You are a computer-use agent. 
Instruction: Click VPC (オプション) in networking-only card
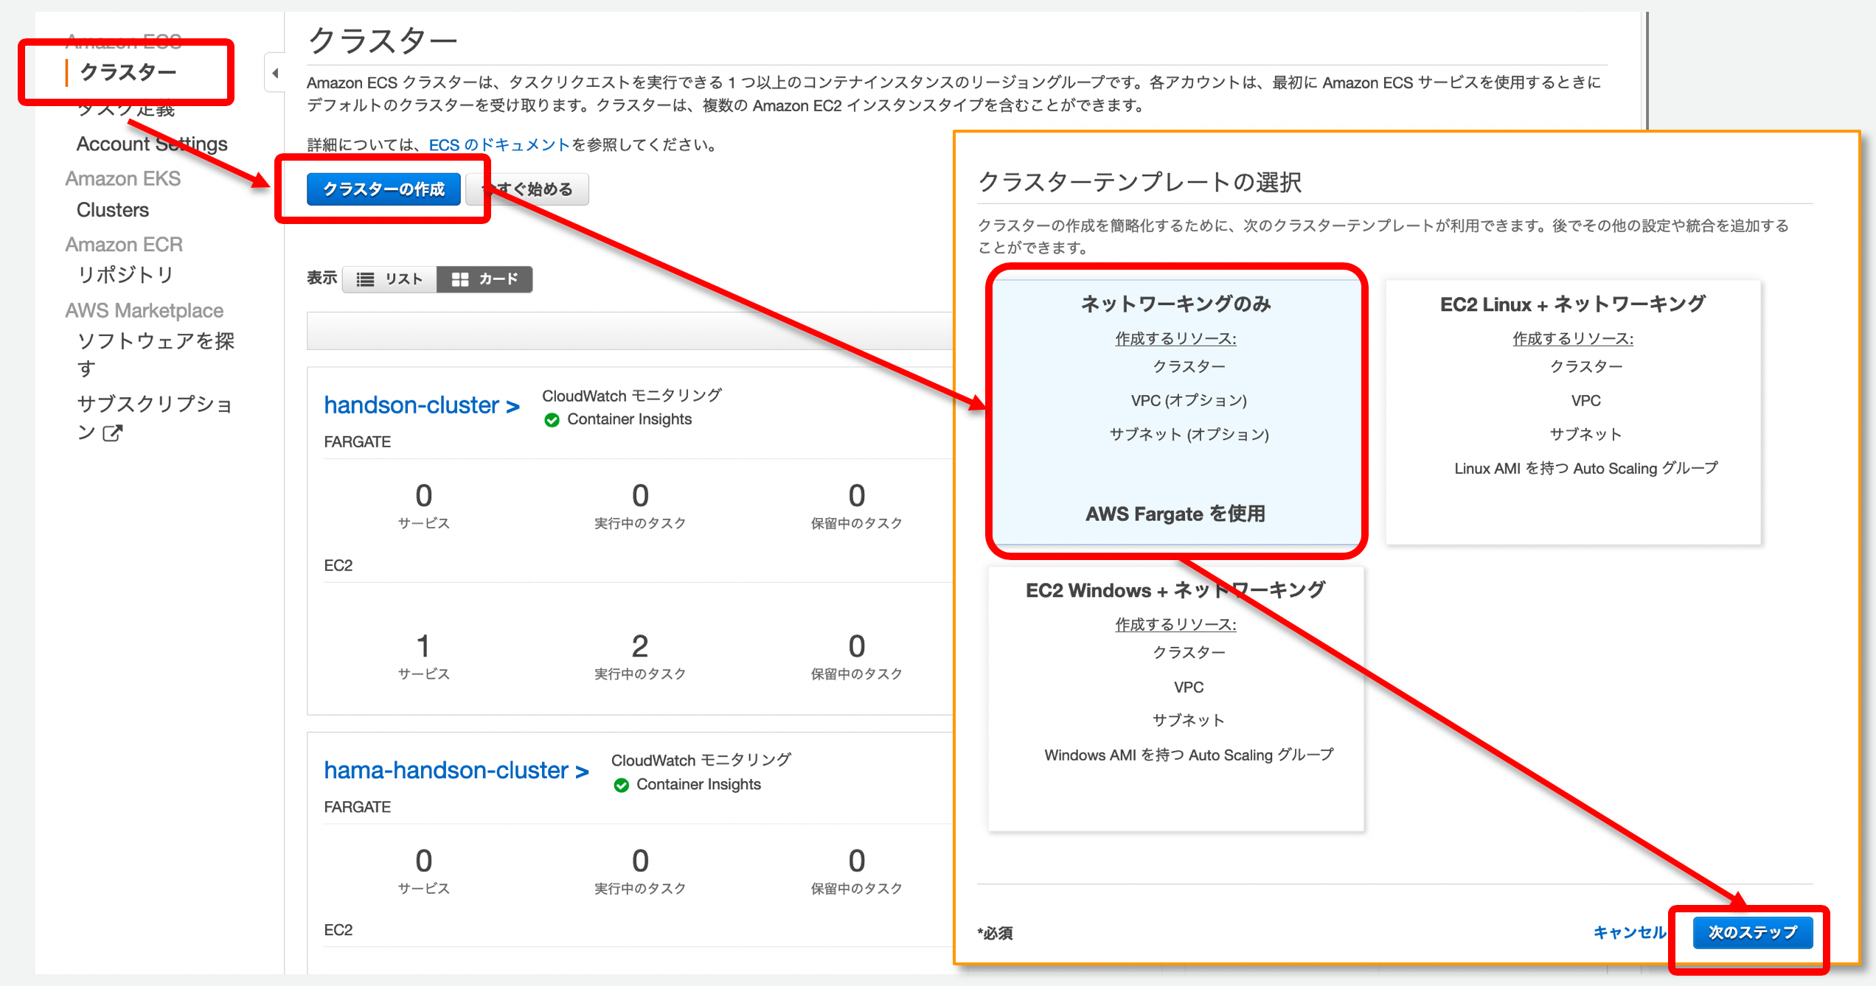tap(1189, 400)
